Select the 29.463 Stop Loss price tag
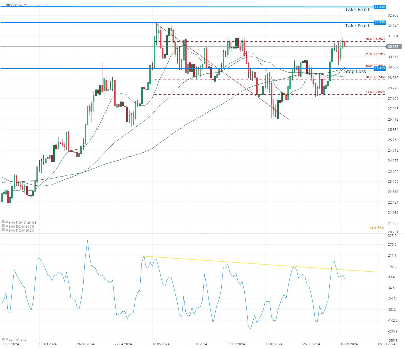Viewport: 405px width, 349px height. 380,68
